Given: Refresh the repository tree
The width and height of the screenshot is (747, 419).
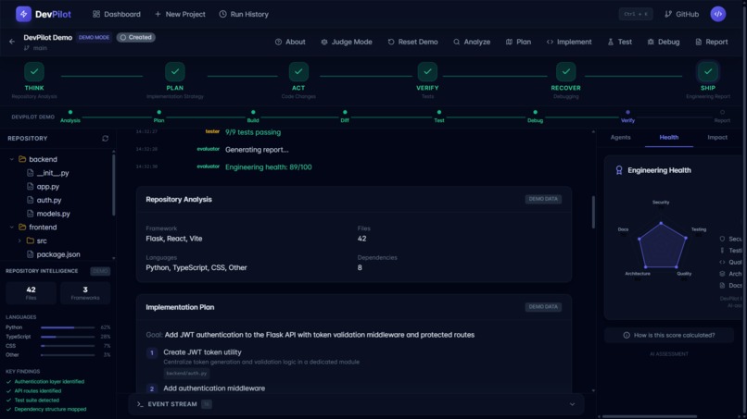Looking at the screenshot, I should coord(106,139).
